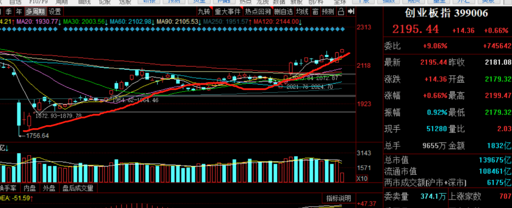The height and width of the screenshot is (208, 512).
Task: Click the 1756.64 low price marker
Action: 36,136
